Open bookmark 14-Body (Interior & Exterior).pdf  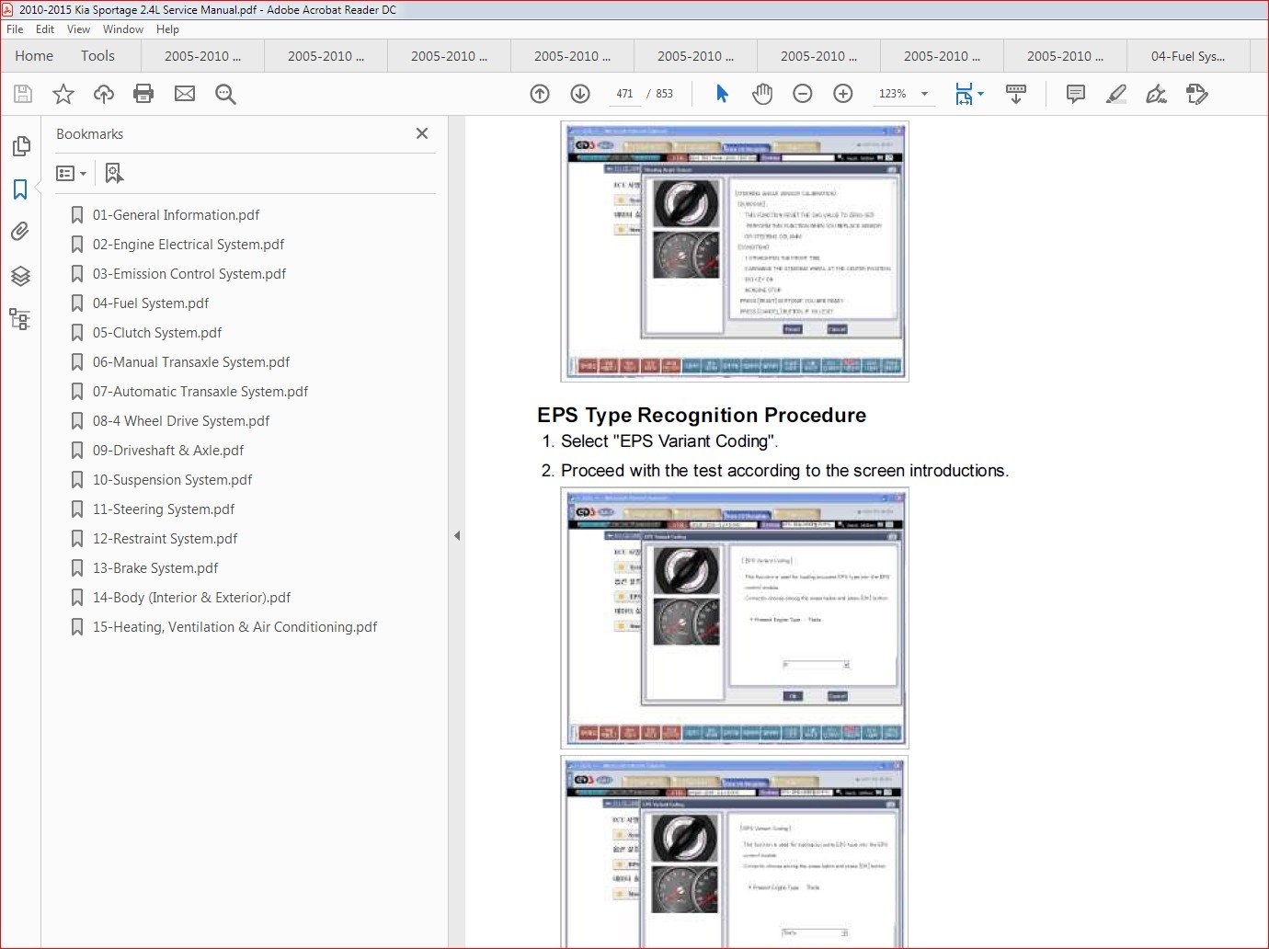(x=191, y=598)
